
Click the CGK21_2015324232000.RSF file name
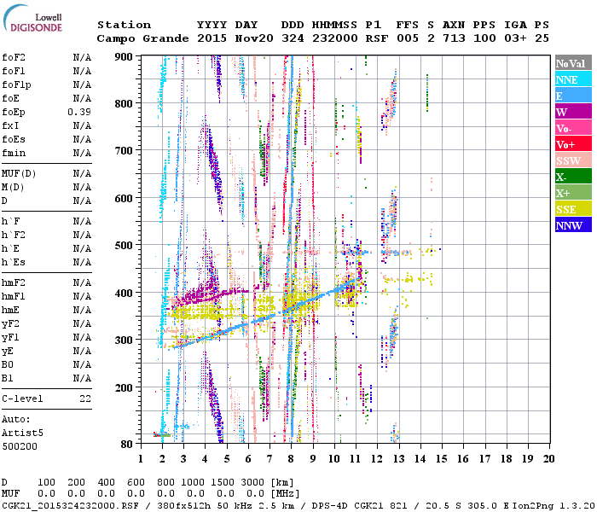(x=70, y=506)
